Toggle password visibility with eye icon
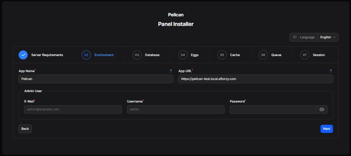The width and height of the screenshot is (351, 156). click(x=322, y=110)
